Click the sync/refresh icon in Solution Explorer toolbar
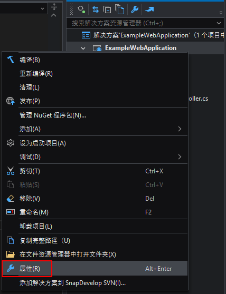 tap(81, 9)
